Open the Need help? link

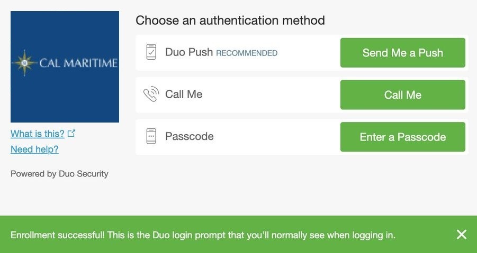tap(34, 149)
